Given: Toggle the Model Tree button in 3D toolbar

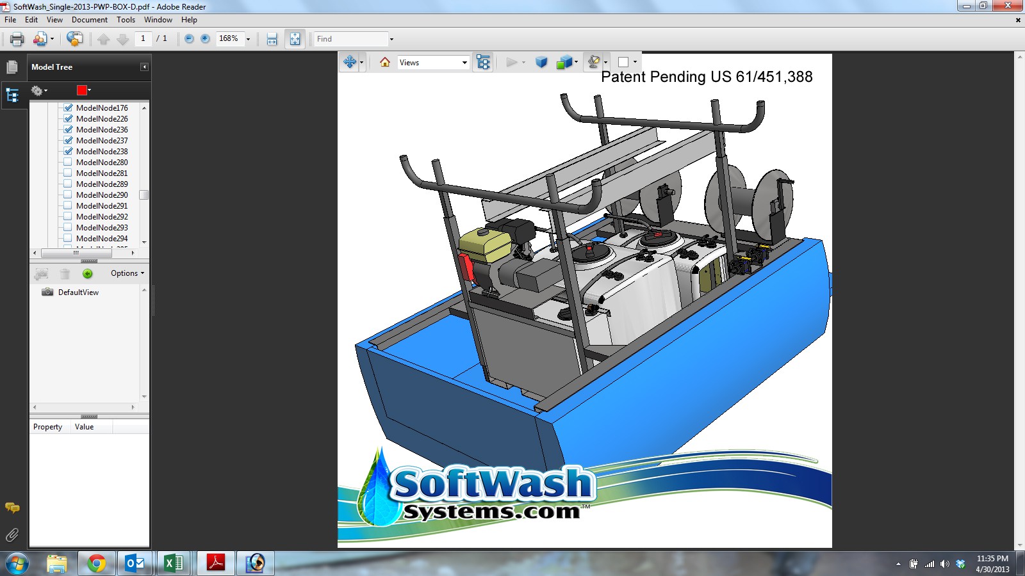Looking at the screenshot, I should (x=483, y=62).
